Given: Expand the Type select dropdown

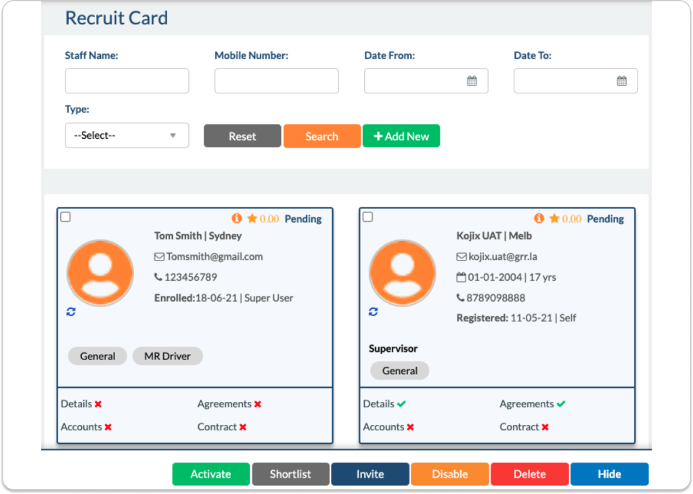Looking at the screenshot, I should 127,135.
